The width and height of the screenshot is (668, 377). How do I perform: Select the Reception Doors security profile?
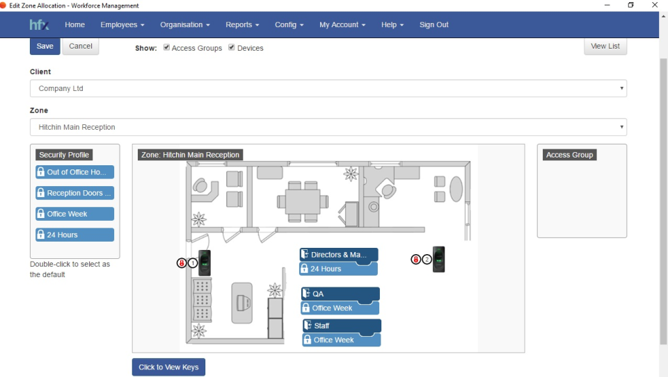tap(75, 193)
